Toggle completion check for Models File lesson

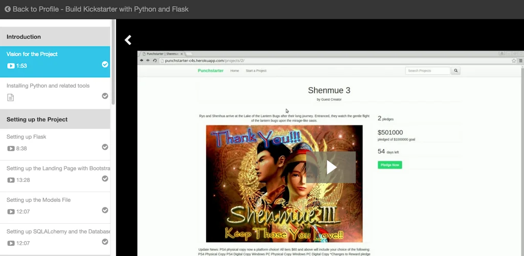coord(105,210)
